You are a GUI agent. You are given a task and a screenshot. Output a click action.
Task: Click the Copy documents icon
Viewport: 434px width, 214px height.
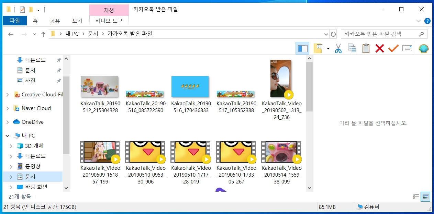(x=352, y=48)
